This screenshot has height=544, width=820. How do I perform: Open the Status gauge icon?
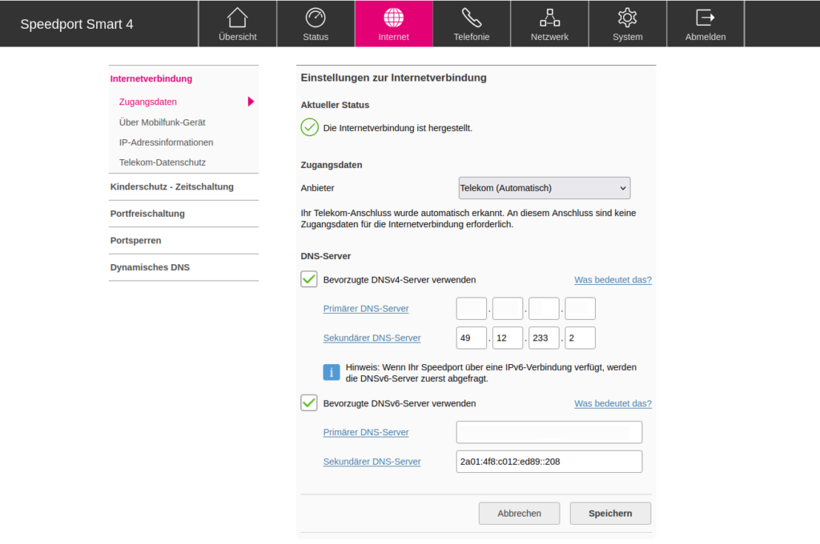316,18
